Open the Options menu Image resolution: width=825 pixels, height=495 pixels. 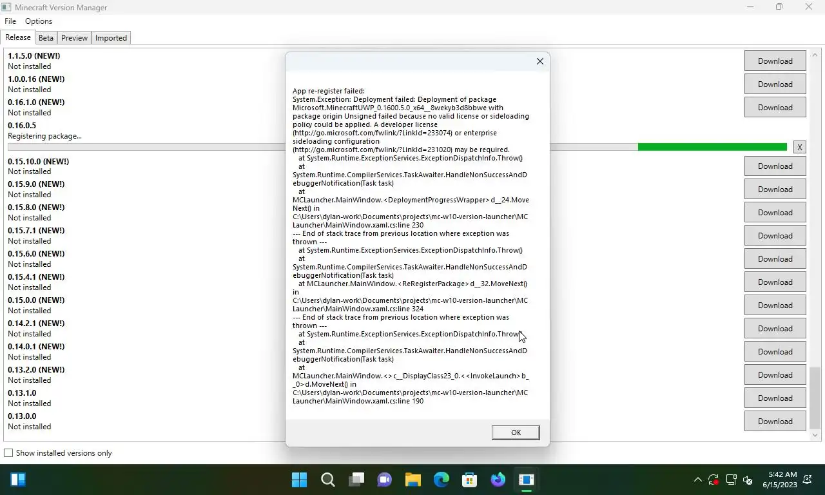[39, 21]
